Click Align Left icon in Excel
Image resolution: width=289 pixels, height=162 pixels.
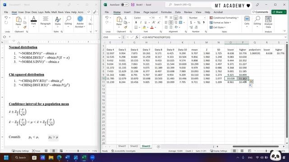pos(166,22)
